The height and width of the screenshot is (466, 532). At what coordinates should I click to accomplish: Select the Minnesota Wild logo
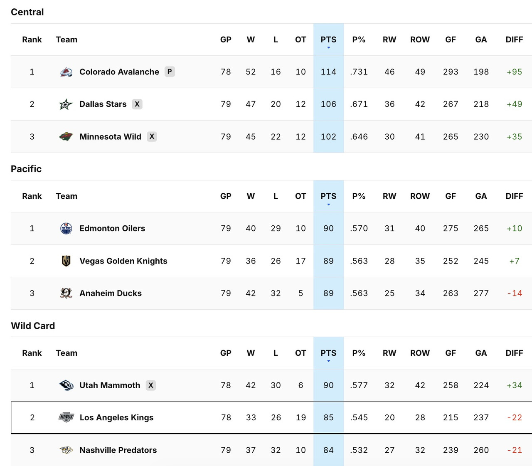click(x=66, y=136)
